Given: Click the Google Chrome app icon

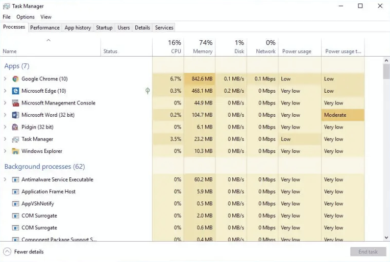Looking at the screenshot, I should (x=15, y=79).
